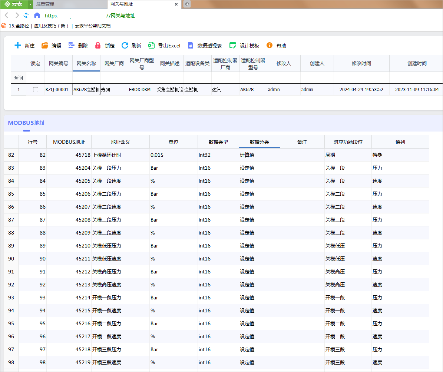Open 数据透视表 via its icon
The height and width of the screenshot is (372, 443).
tap(191, 45)
